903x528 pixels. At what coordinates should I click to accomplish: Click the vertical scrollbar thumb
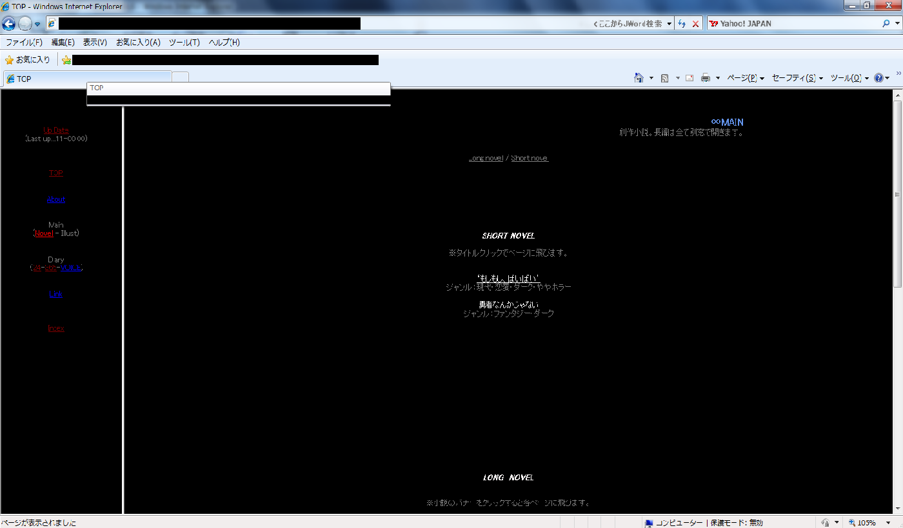[897, 194]
